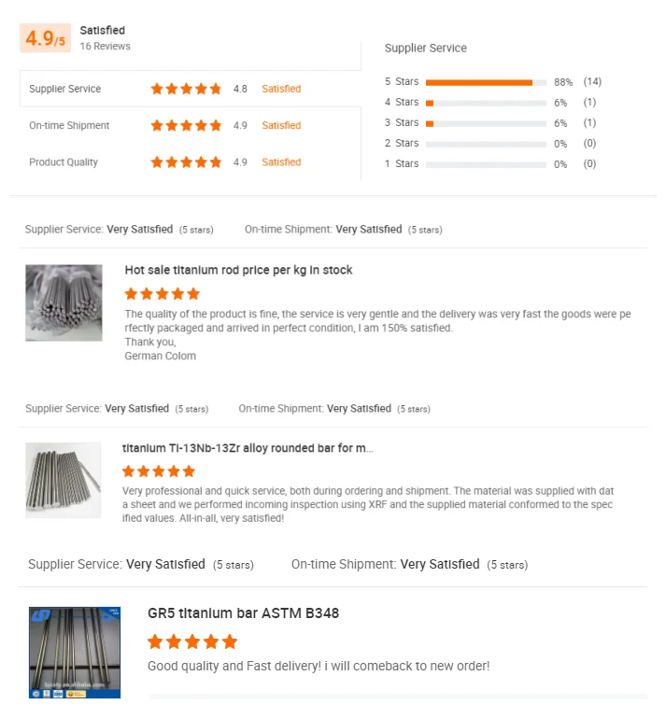Click the 5 Stars progress bar
Screen dimensions: 666x718
pyautogui.click(x=485, y=82)
